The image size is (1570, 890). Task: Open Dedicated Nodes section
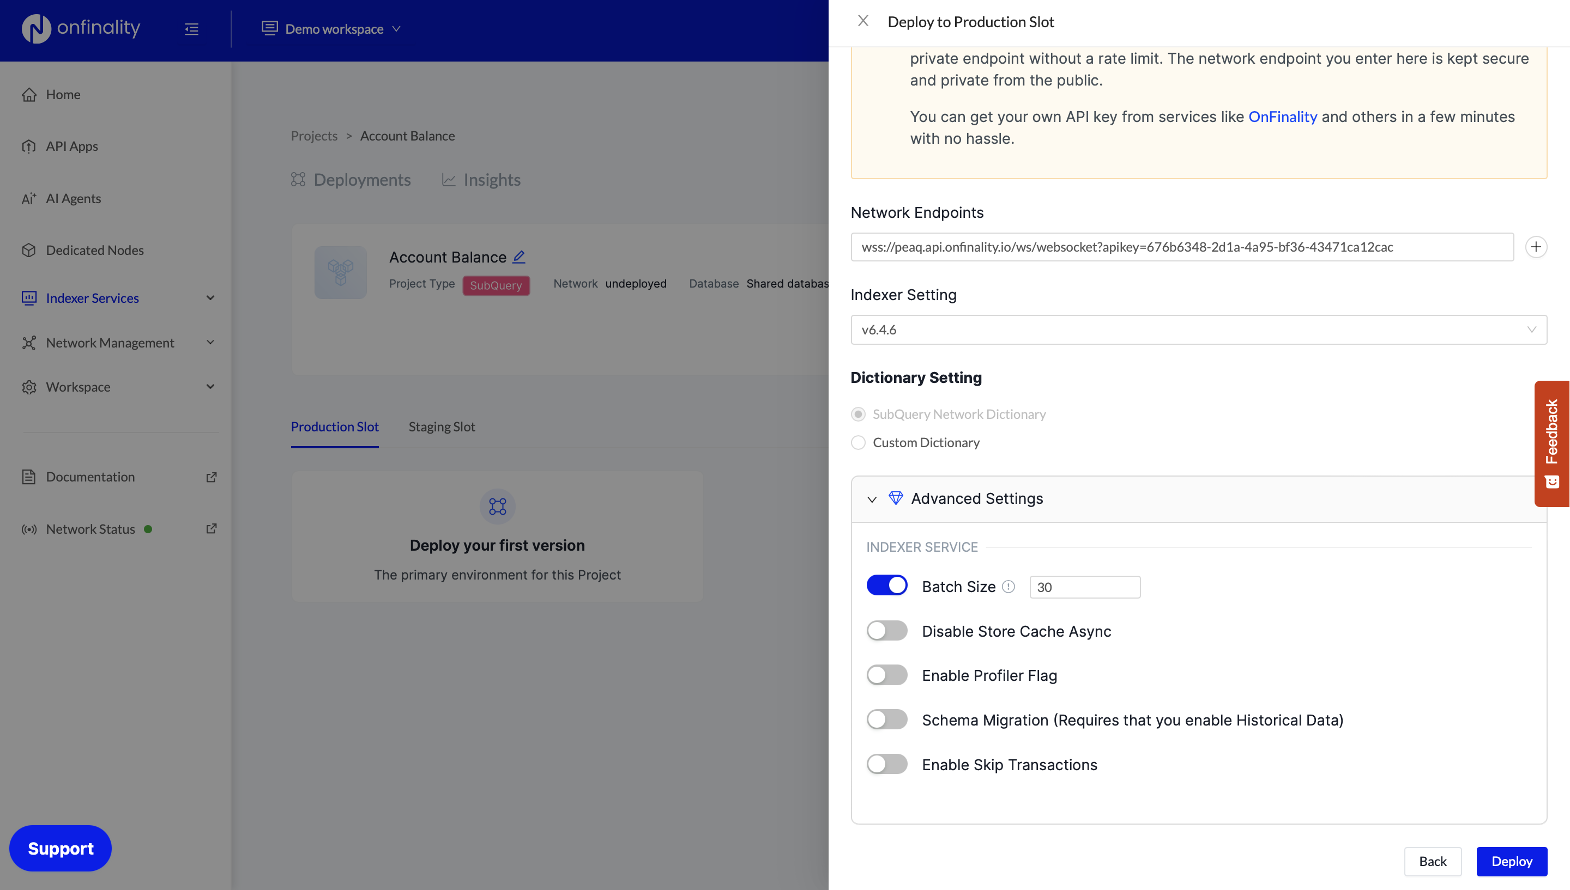pyautogui.click(x=94, y=250)
